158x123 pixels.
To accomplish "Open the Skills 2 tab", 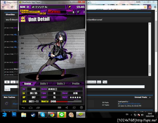I will pyautogui.click(x=61, y=84).
